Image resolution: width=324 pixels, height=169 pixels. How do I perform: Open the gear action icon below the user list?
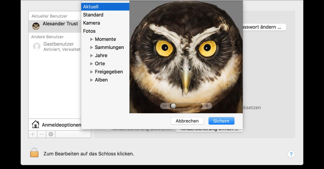(x=51, y=134)
